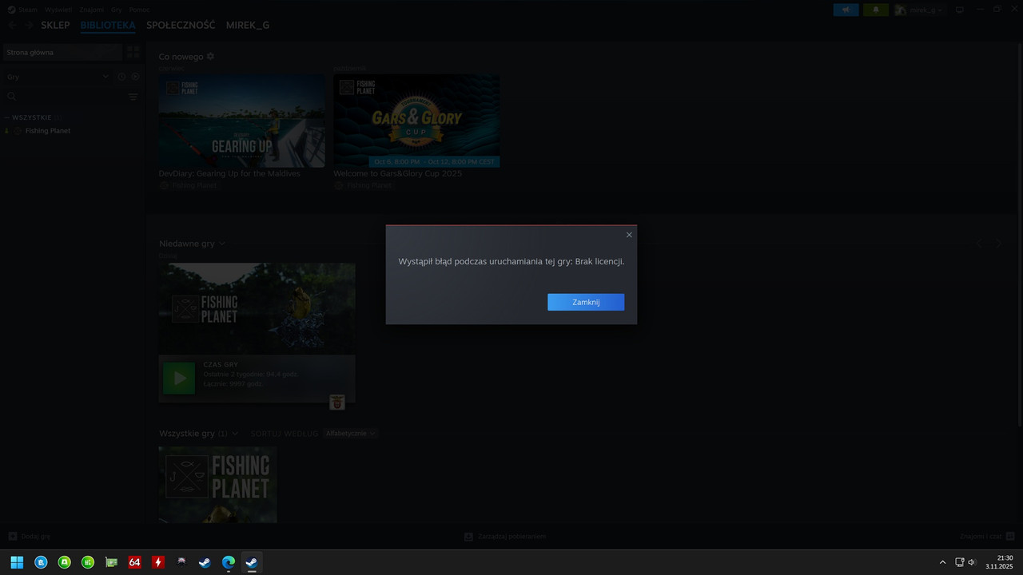Open Microsoft Edge from the taskbar
The width and height of the screenshot is (1023, 575).
pos(228,562)
